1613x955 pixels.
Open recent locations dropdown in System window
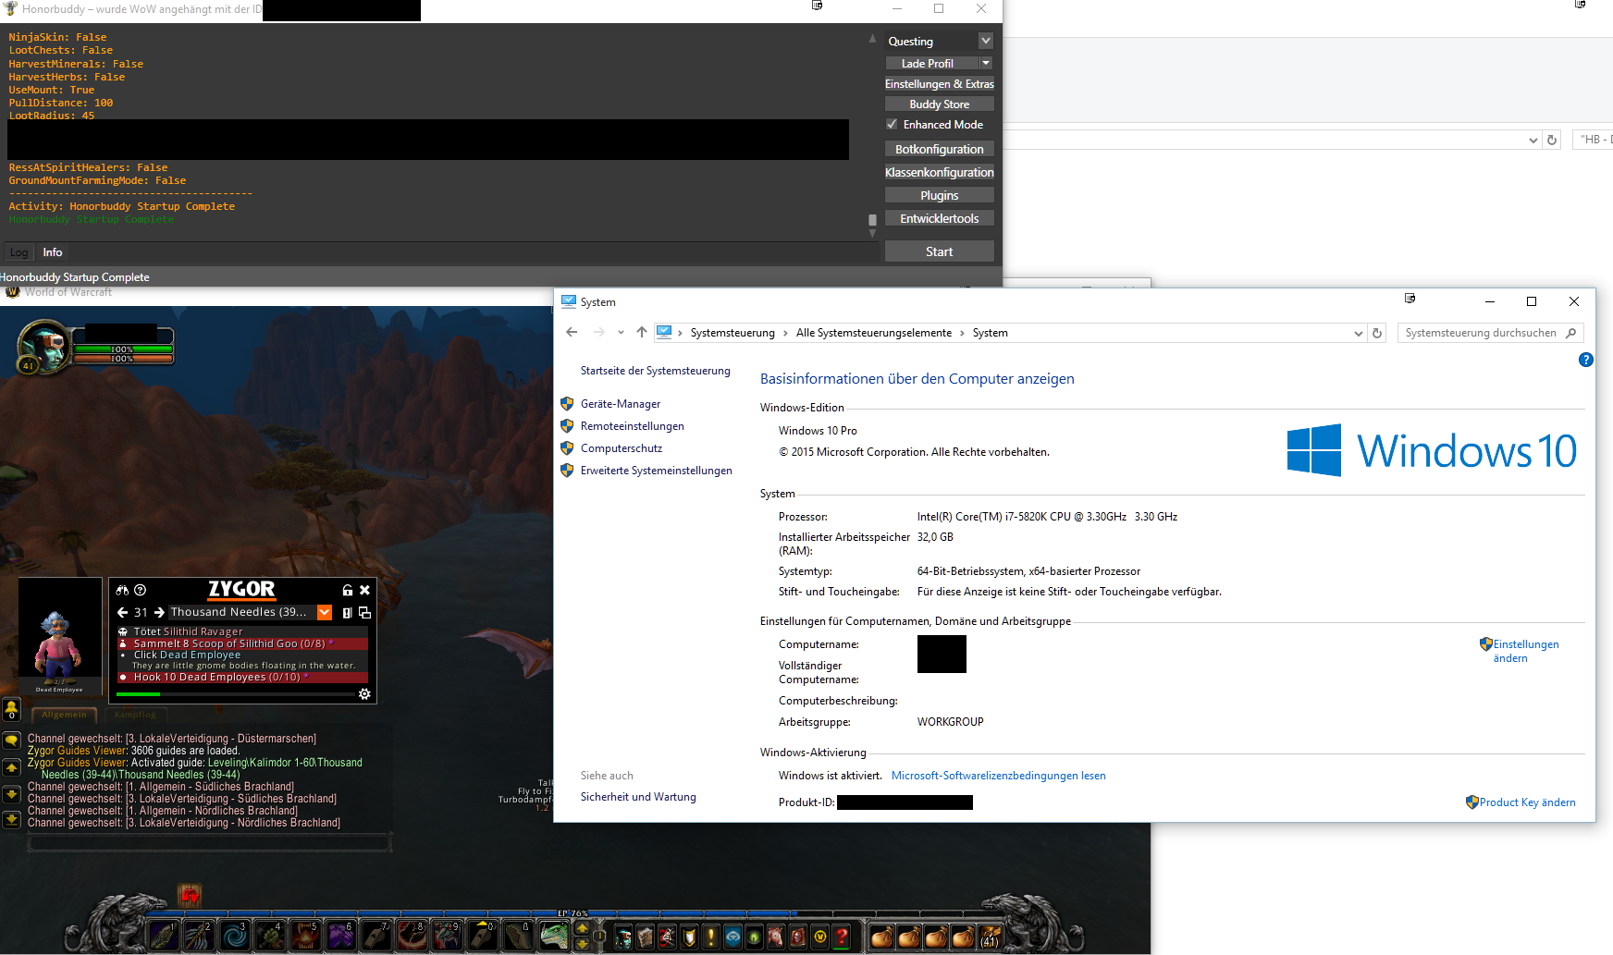tap(621, 333)
